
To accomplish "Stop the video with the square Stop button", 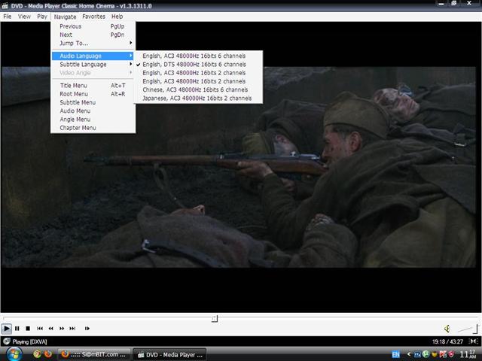I will click(x=28, y=329).
